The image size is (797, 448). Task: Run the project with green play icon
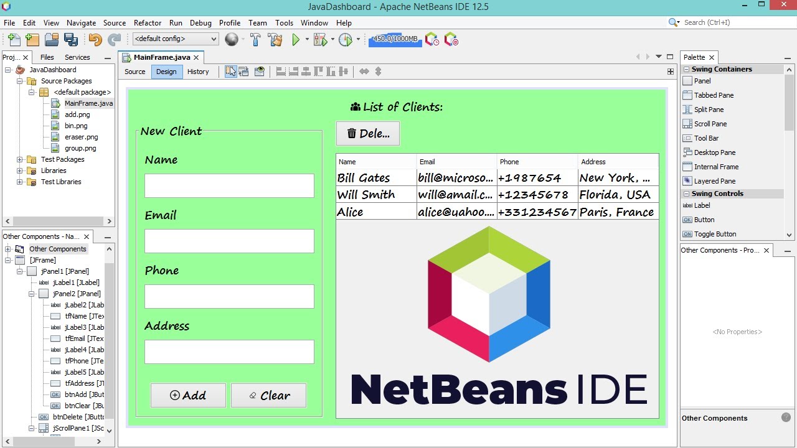296,39
